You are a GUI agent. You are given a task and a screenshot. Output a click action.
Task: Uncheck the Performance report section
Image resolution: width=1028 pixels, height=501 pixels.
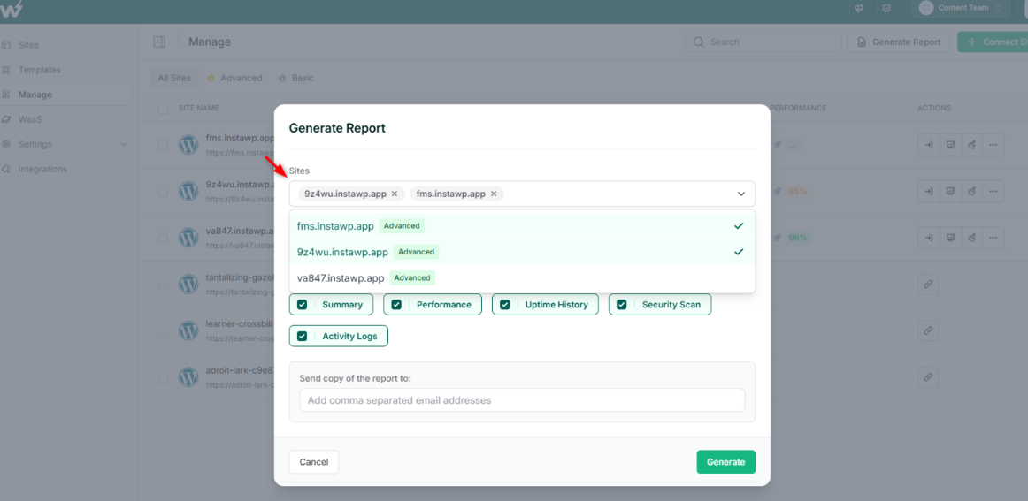coord(396,305)
